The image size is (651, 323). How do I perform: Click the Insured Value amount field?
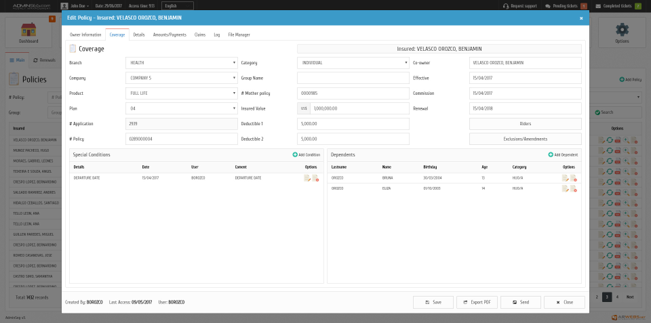click(359, 108)
